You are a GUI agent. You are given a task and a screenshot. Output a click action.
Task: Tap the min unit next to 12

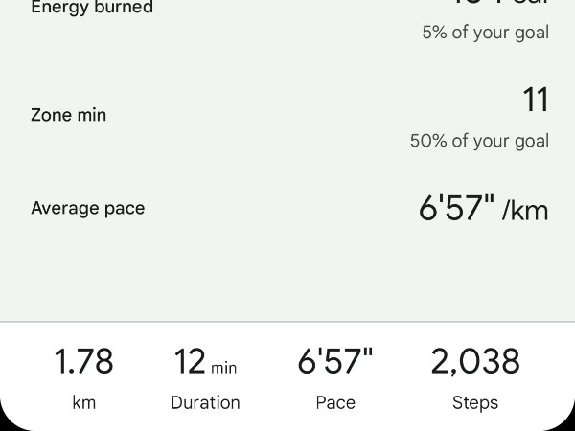[x=223, y=368]
